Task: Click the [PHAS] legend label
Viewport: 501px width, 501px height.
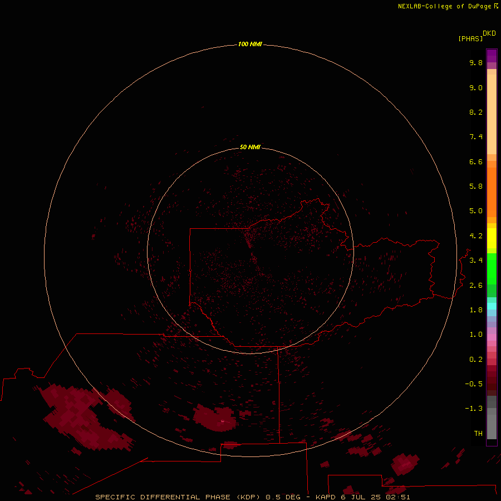Action: coord(470,38)
